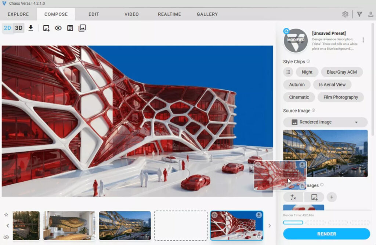Click the image stack icon in the toolbar

(82, 28)
